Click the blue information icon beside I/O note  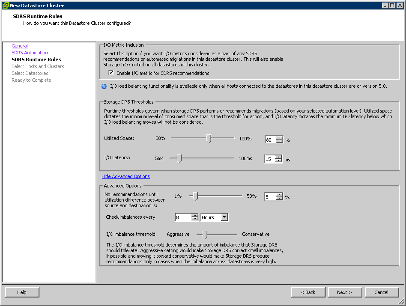(x=104, y=86)
